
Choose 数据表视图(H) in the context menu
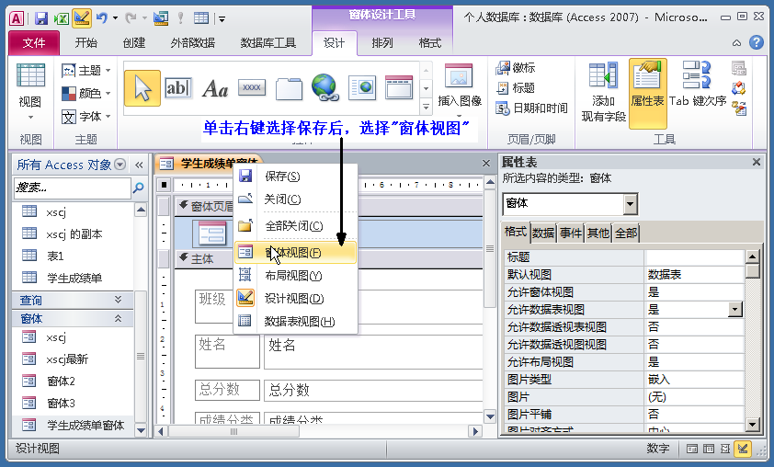295,322
